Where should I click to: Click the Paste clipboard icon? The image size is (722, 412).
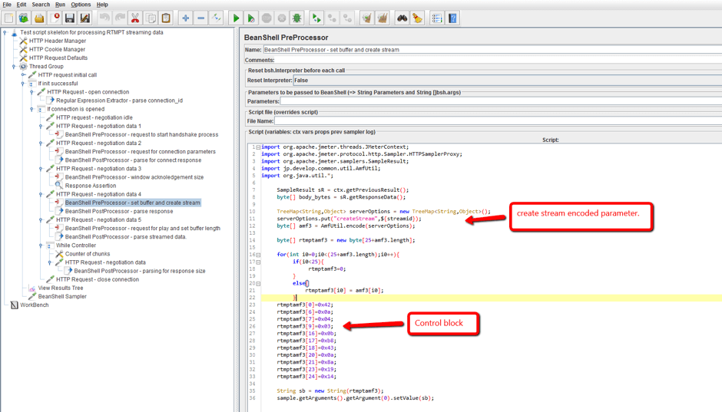tap(166, 18)
